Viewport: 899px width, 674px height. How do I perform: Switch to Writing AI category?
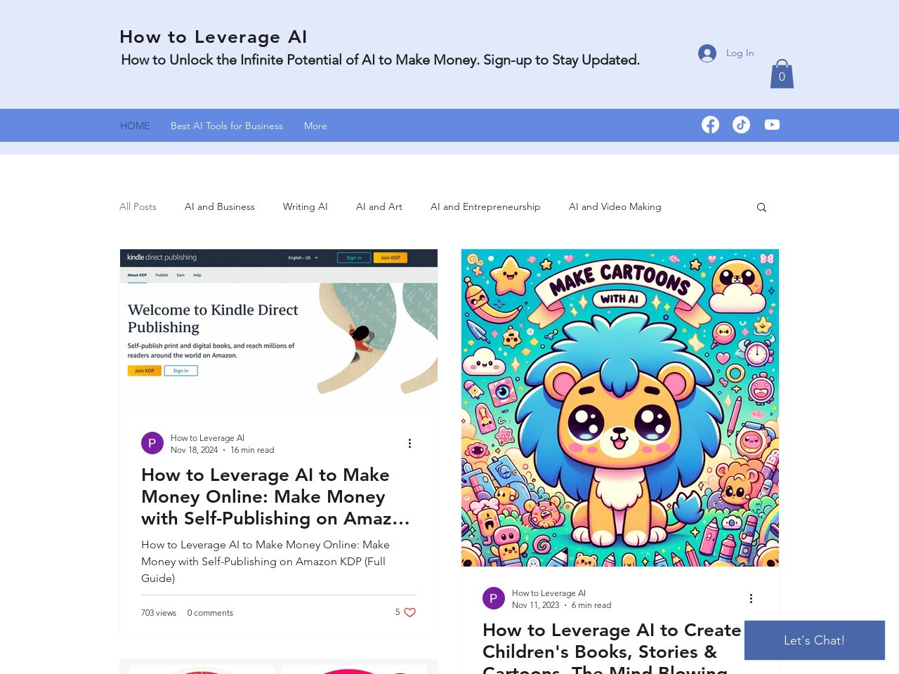[x=305, y=206]
